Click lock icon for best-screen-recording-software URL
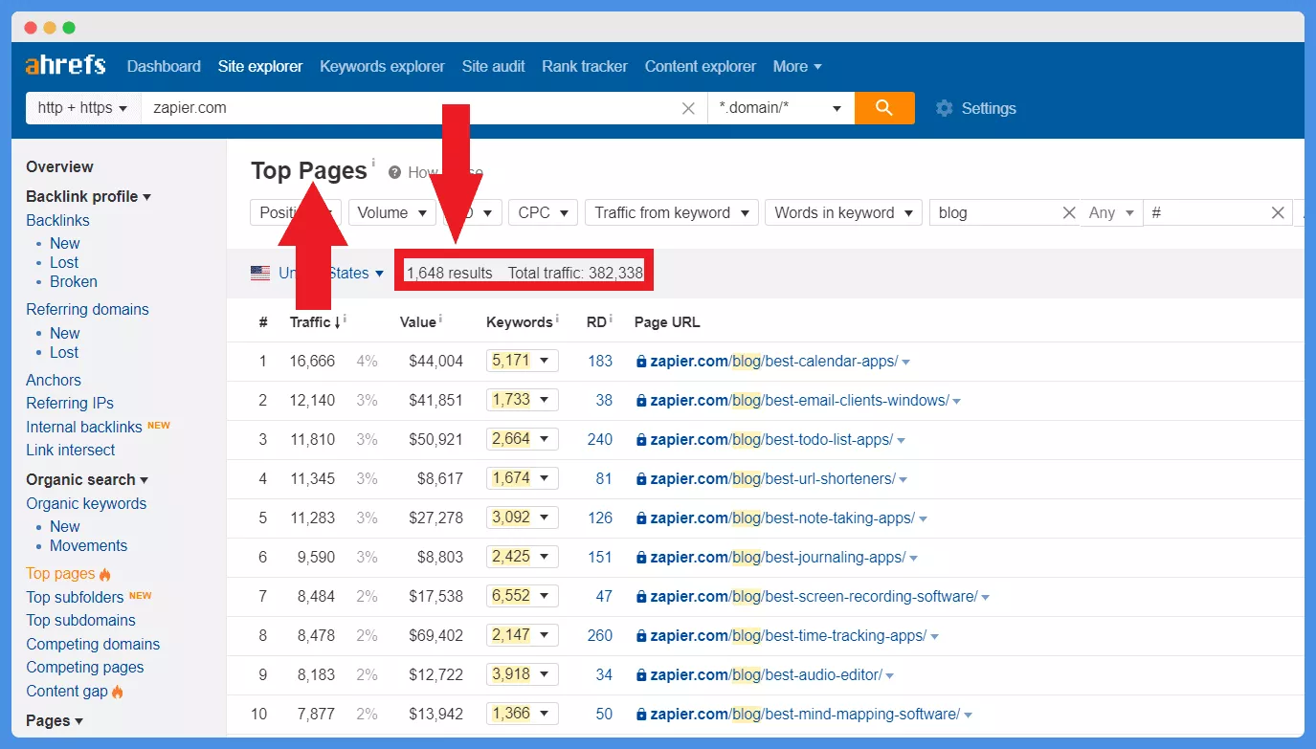Viewport: 1316px width, 749px height. (641, 597)
